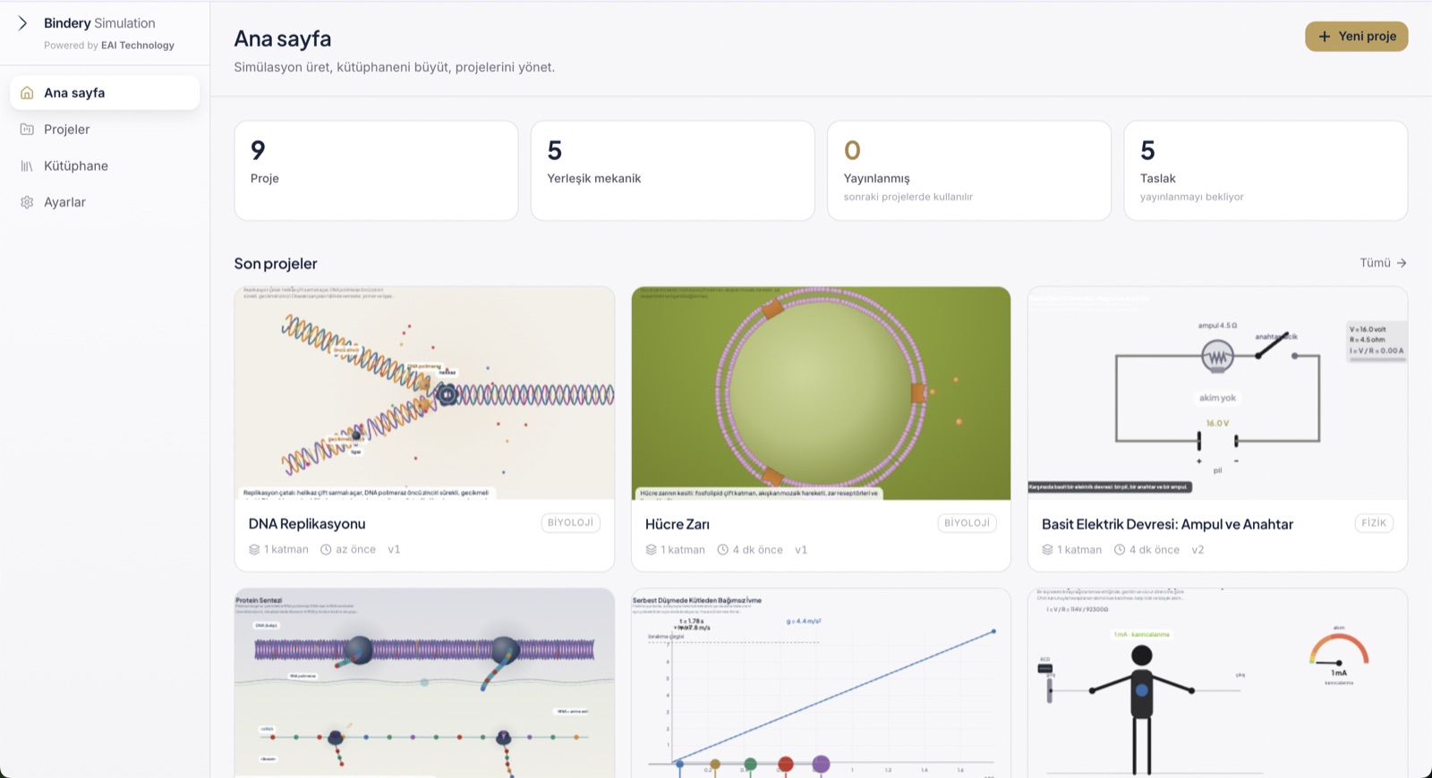Click the BİYOLOJİ tag on Hücre Zarı
This screenshot has width=1432, height=778.
click(967, 523)
